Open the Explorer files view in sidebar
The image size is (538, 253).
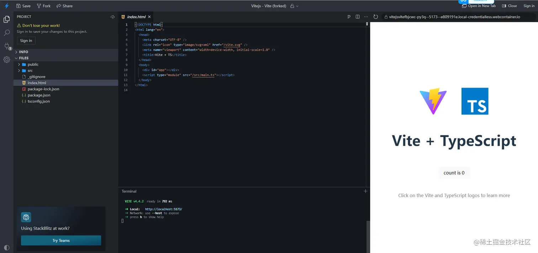click(x=6, y=19)
